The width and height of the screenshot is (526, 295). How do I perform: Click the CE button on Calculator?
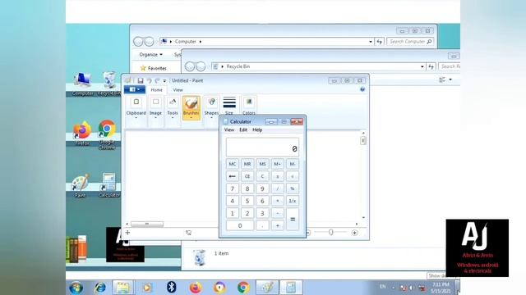(x=247, y=176)
